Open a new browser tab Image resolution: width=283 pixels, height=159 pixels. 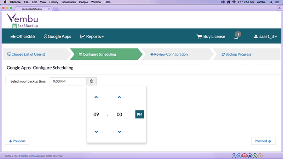coord(56,9)
